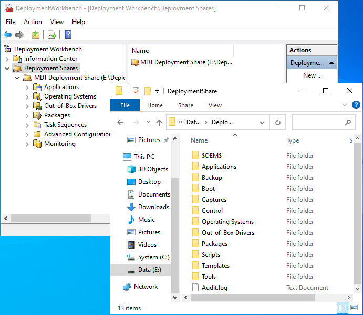
Task: Select Monitoring in Workbench tree
Action: (60, 144)
